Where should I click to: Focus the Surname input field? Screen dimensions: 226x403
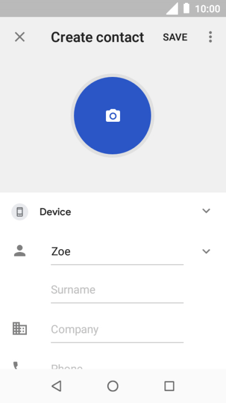point(117,290)
